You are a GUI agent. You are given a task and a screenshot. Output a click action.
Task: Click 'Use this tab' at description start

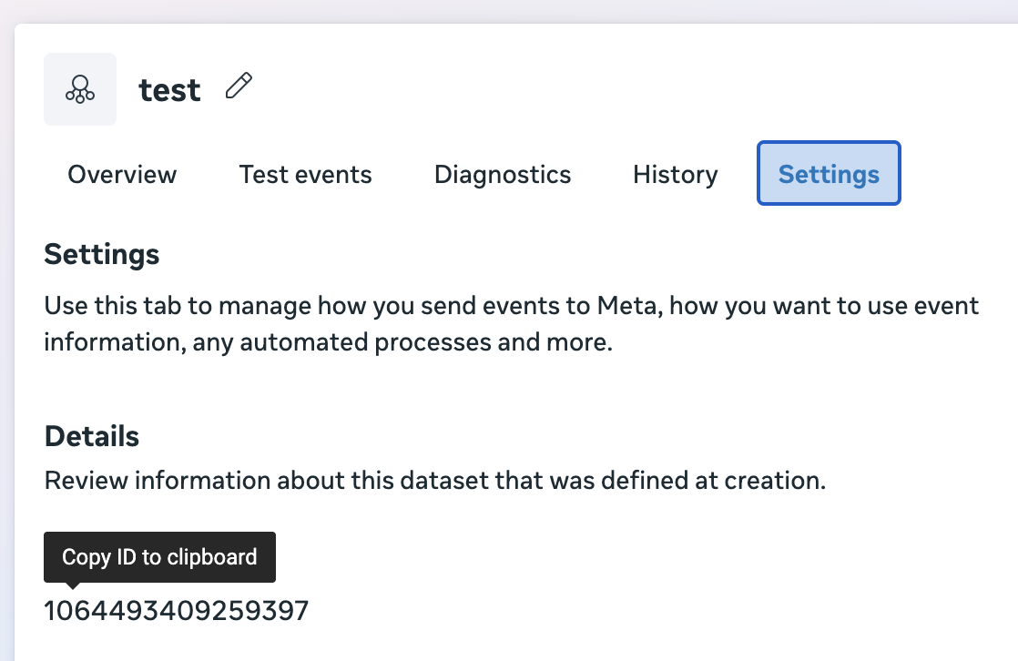pyautogui.click(x=112, y=305)
